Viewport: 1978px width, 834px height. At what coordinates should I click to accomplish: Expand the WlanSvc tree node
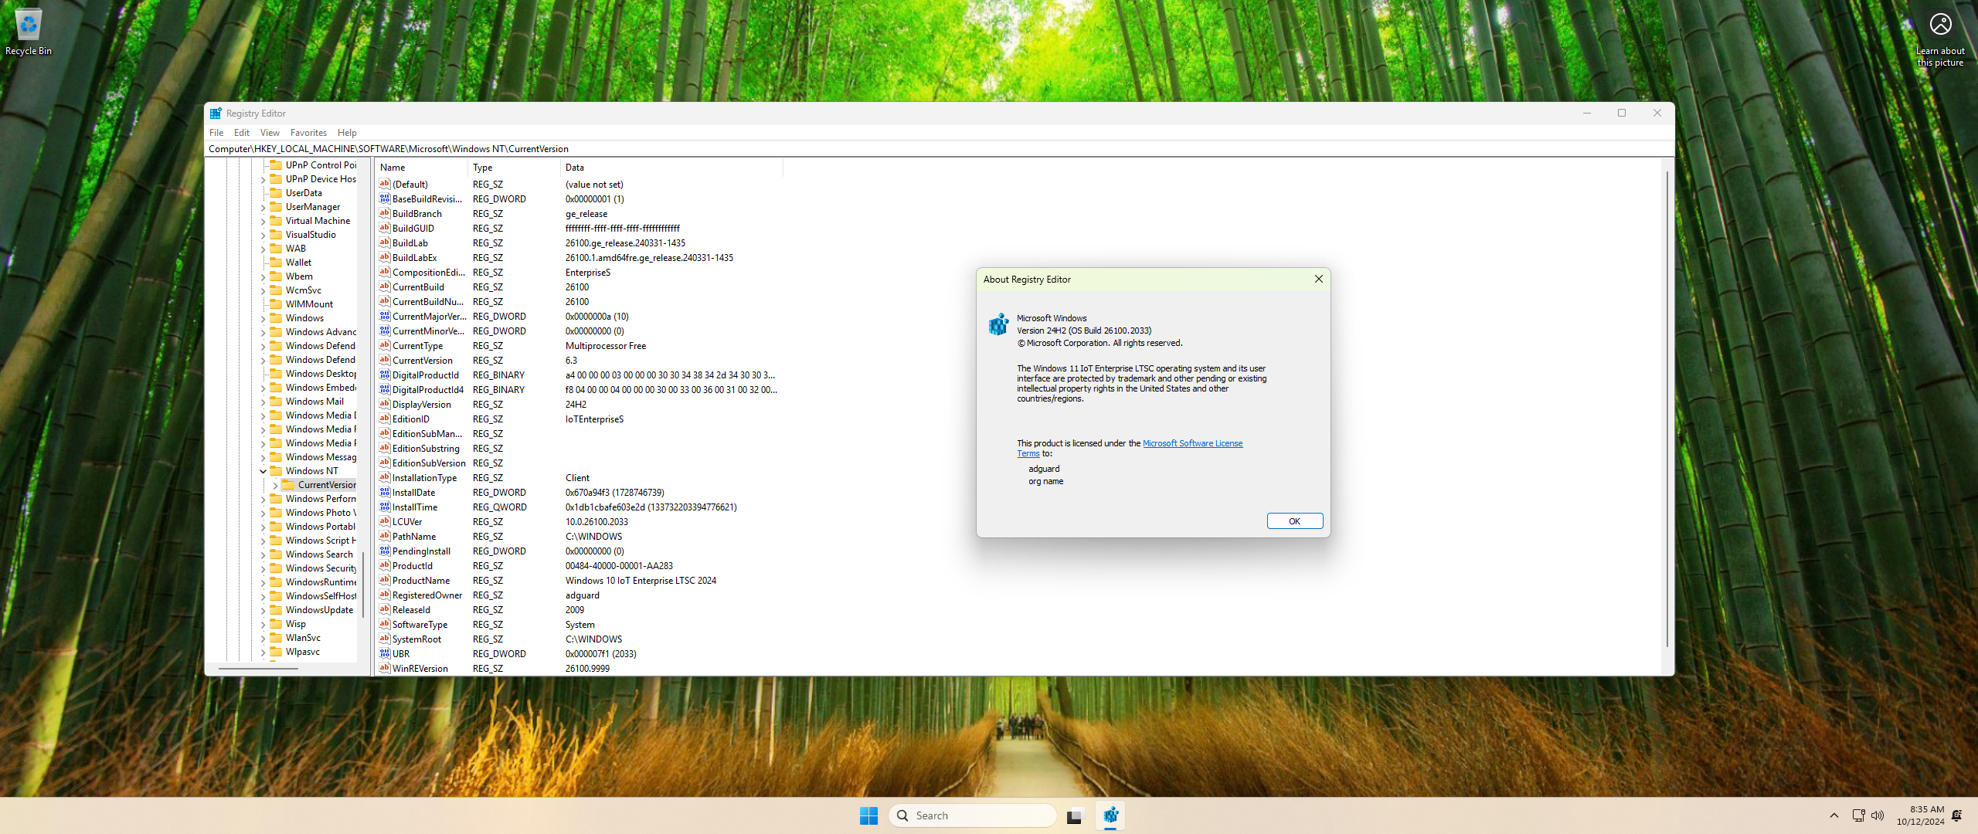pos(263,638)
